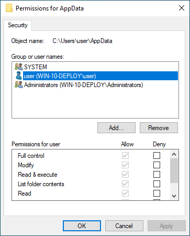Toggle Allow checkbox for Full control
The image size is (190, 236).
point(125,155)
